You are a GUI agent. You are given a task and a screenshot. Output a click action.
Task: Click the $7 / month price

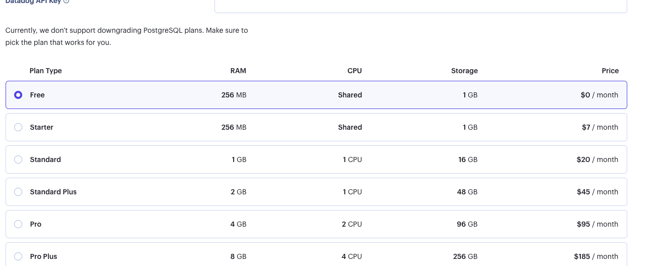click(x=600, y=127)
